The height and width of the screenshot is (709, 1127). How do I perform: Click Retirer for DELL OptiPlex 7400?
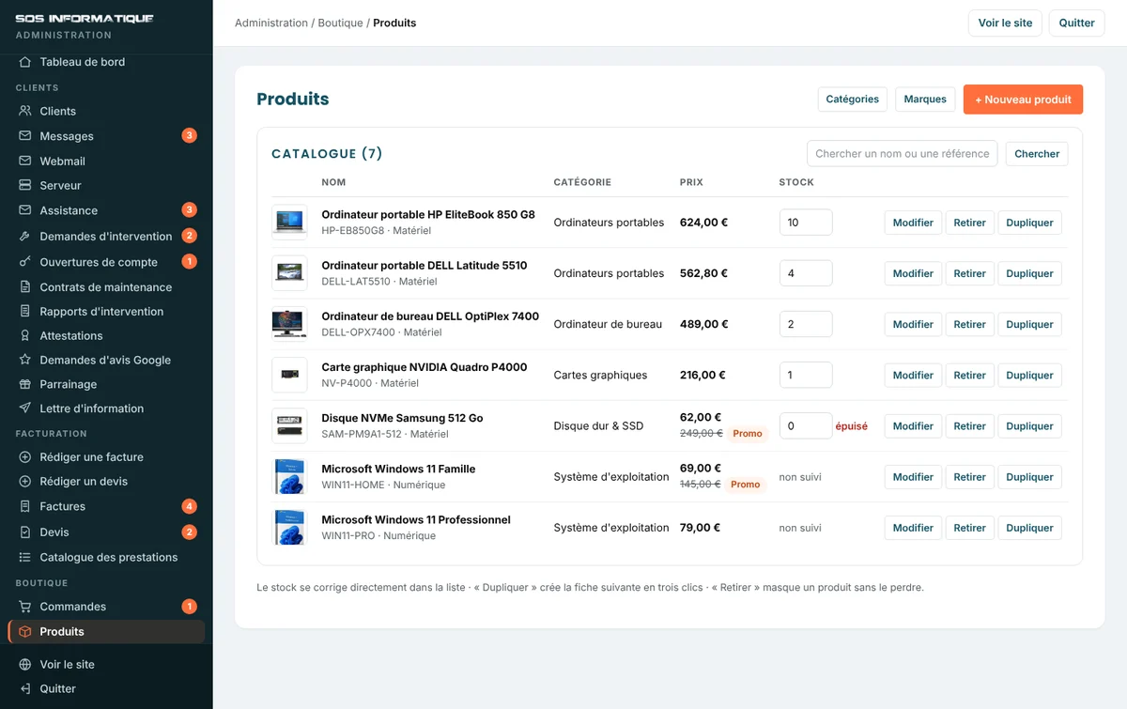[969, 325]
